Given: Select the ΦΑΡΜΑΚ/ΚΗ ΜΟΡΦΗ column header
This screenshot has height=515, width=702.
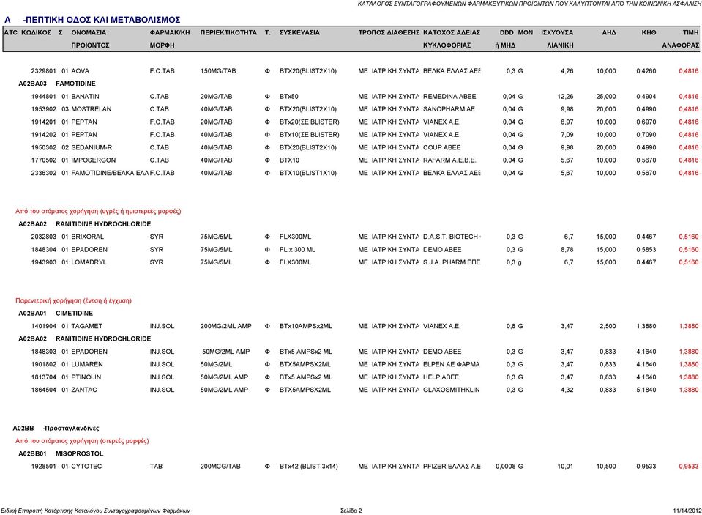Looking at the screenshot, I should point(170,39).
